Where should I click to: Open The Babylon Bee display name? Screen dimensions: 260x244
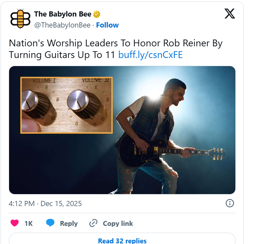(63, 14)
